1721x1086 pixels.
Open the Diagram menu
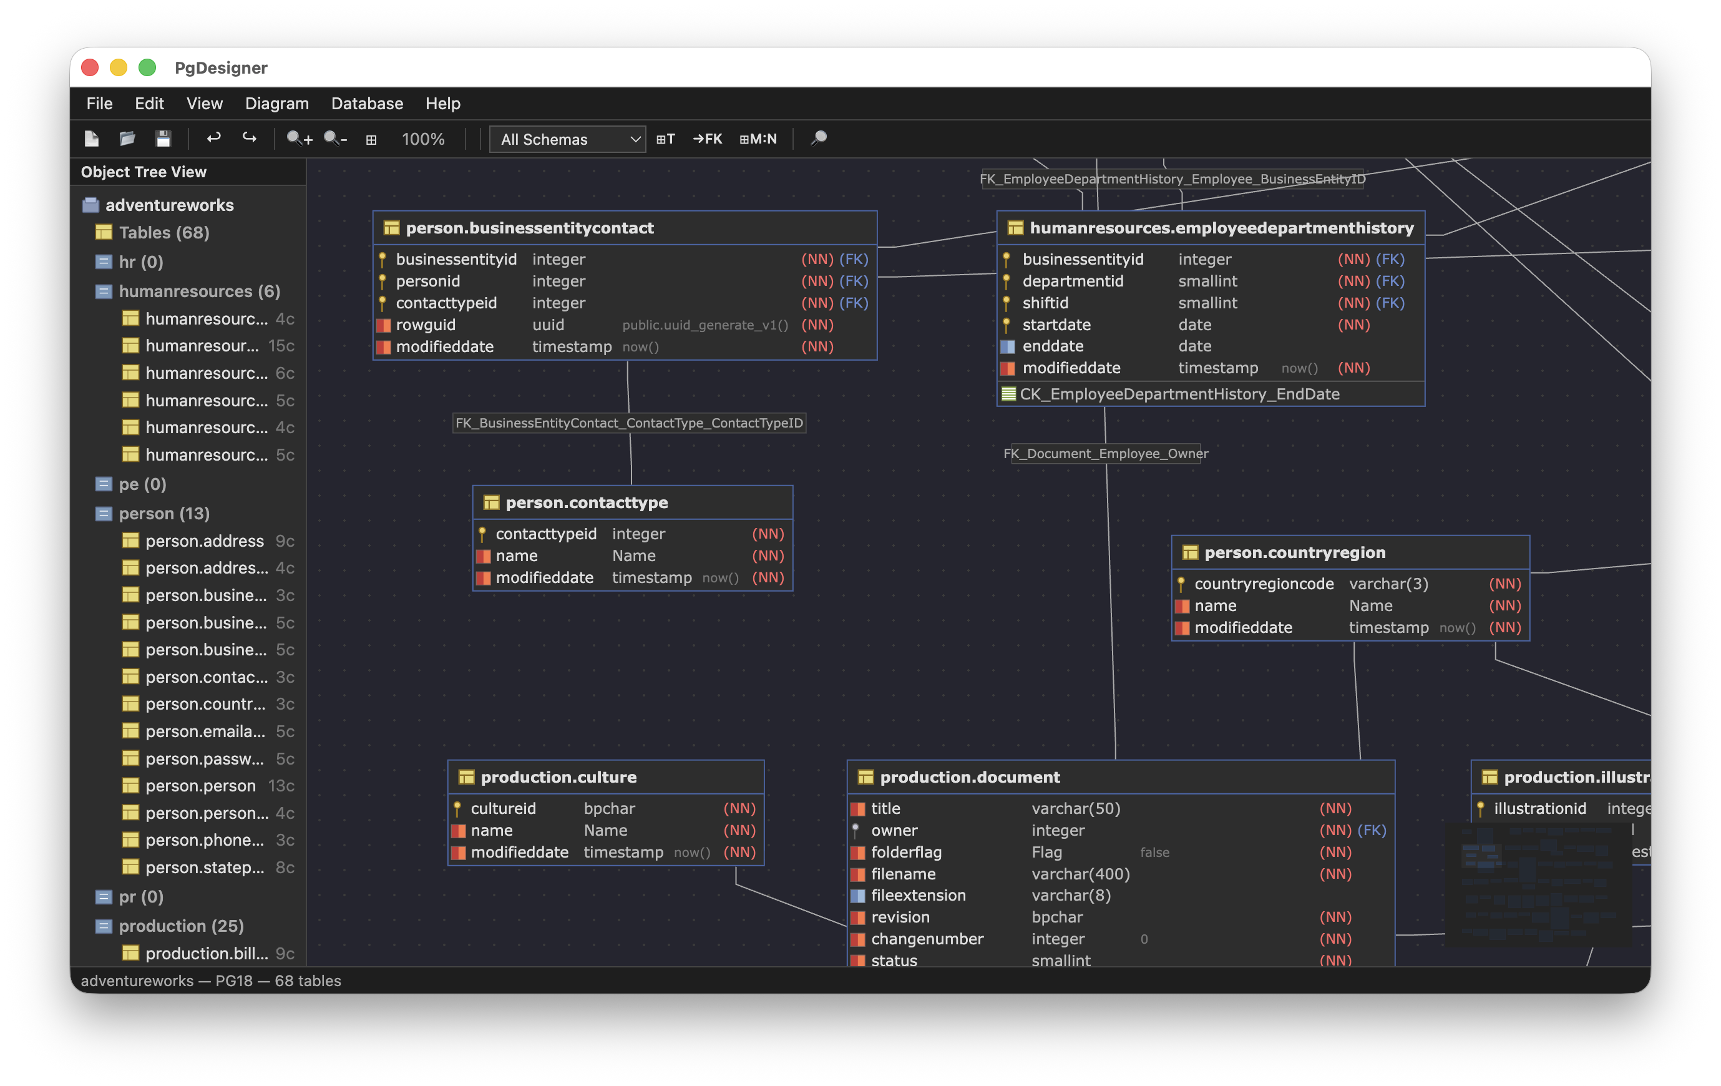click(x=276, y=104)
